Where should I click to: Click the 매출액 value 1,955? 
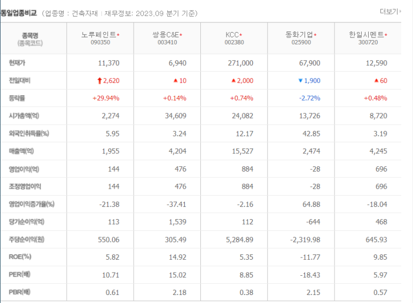click(111, 151)
